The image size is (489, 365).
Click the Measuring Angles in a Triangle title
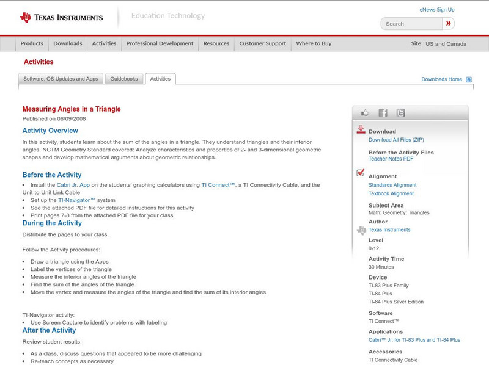click(72, 109)
